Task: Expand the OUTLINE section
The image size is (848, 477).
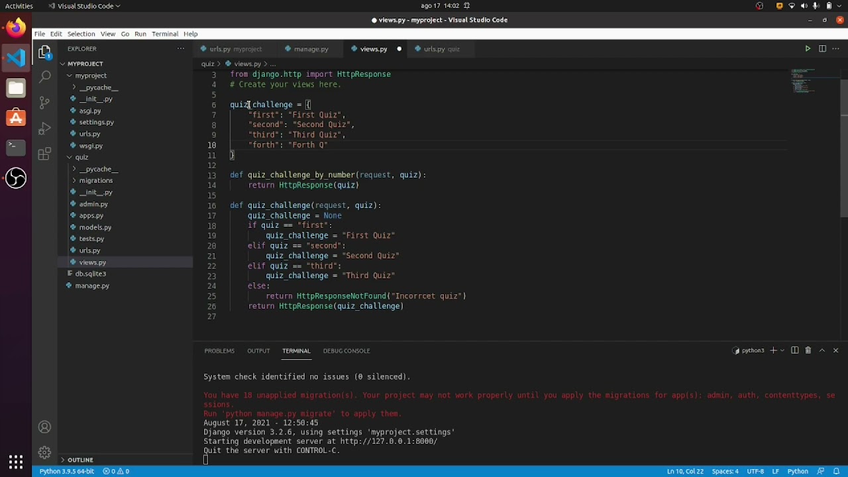Action: point(80,460)
